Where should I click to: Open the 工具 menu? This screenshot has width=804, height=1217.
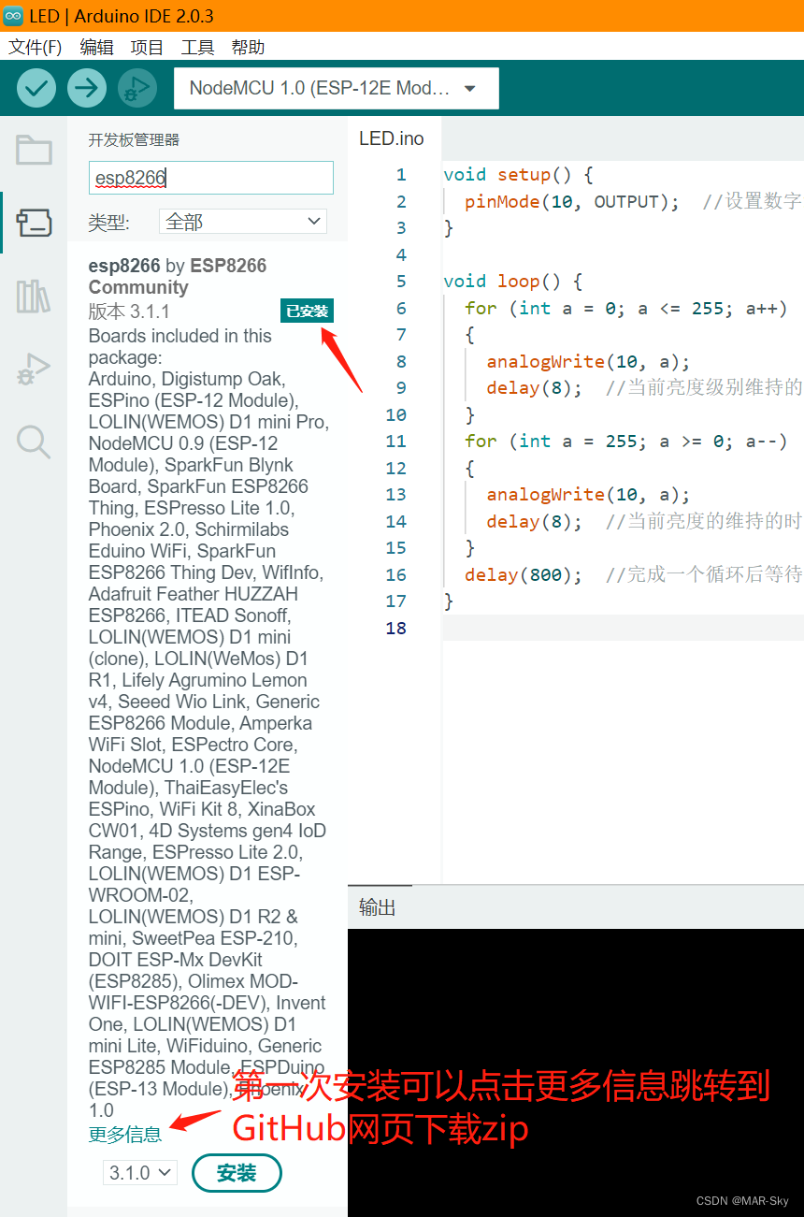[x=197, y=47]
